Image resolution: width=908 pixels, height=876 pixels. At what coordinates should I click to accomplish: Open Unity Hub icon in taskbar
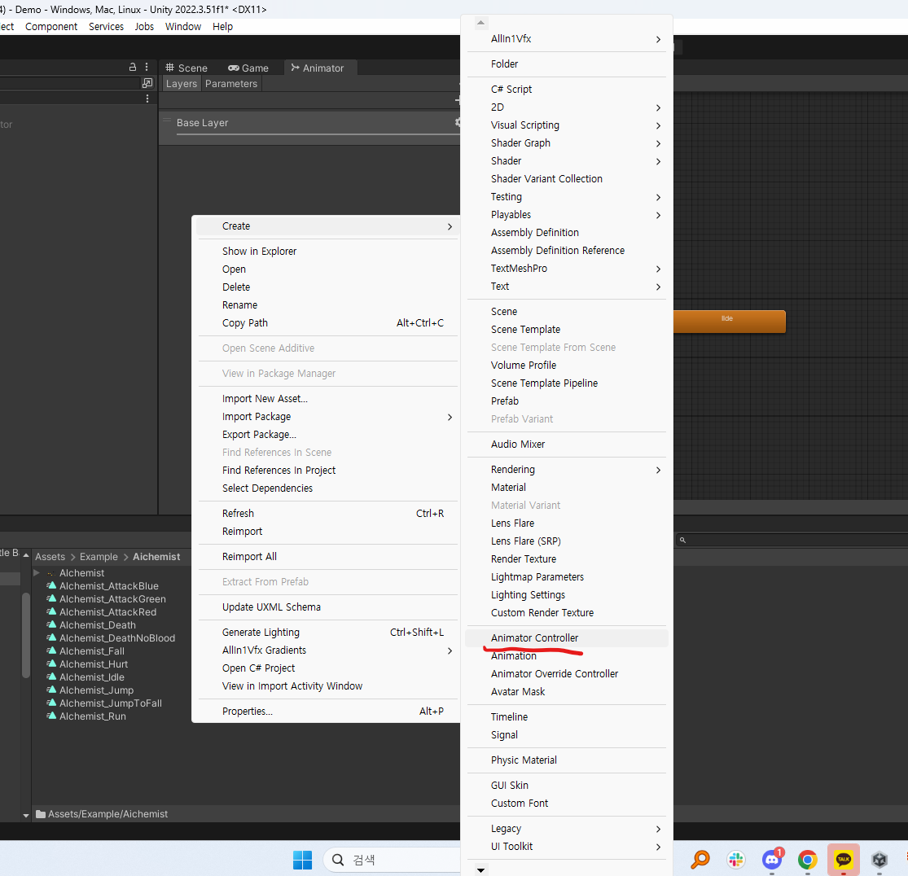pos(879,860)
